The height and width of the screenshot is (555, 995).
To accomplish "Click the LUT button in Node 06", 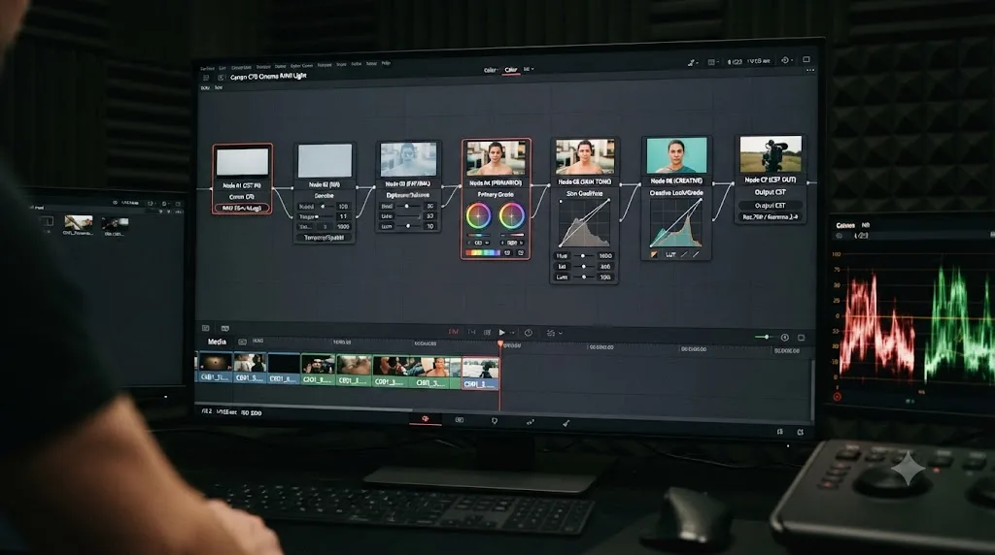I will coord(670,254).
